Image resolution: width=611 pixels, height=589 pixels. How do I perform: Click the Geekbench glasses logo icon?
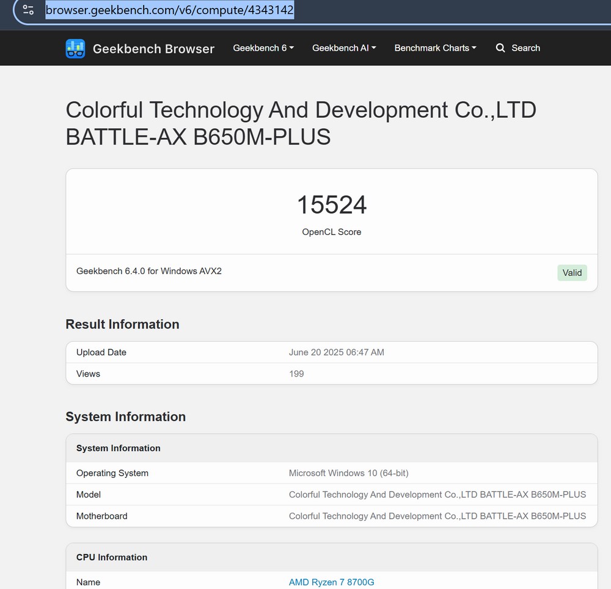[x=75, y=48]
